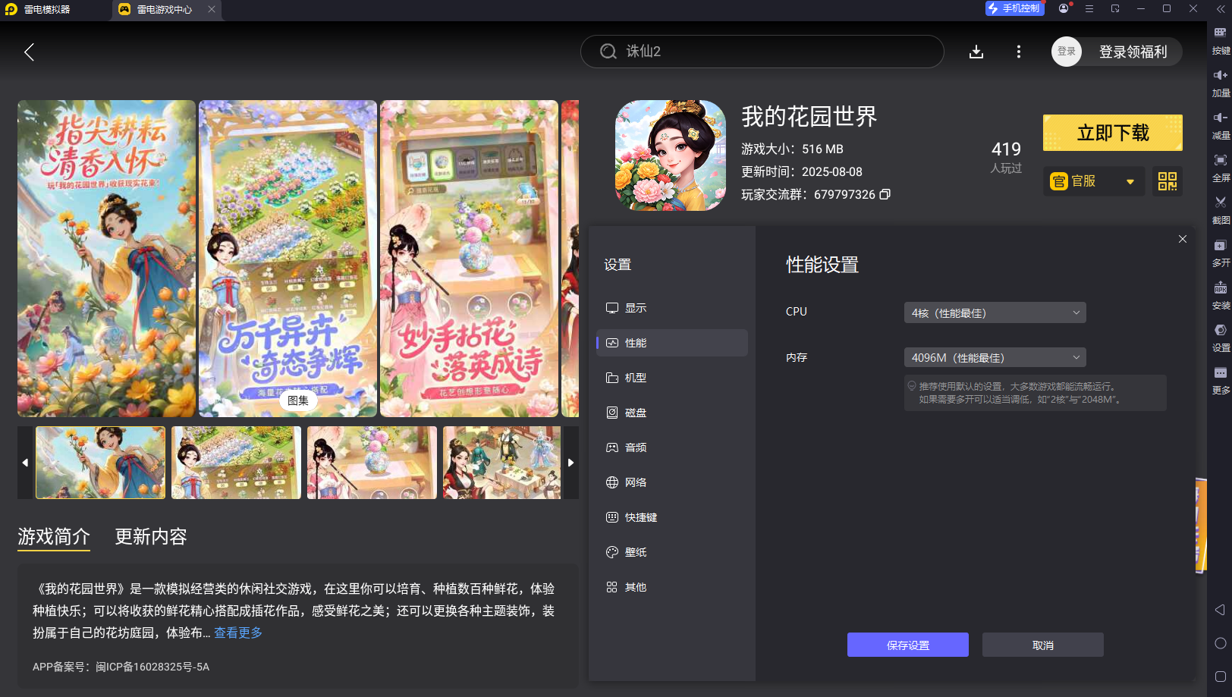The width and height of the screenshot is (1232, 697).
Task: Open the 查看更多 link in description
Action: [238, 633]
